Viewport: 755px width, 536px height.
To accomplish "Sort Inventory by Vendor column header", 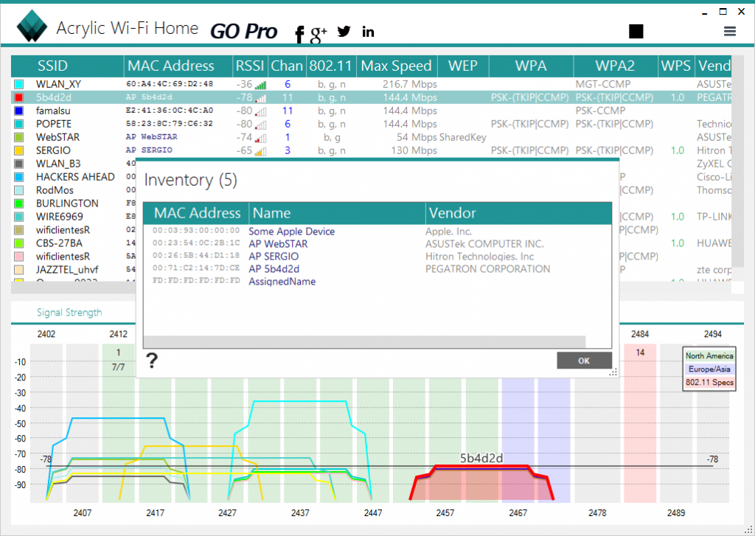I will (518, 213).
